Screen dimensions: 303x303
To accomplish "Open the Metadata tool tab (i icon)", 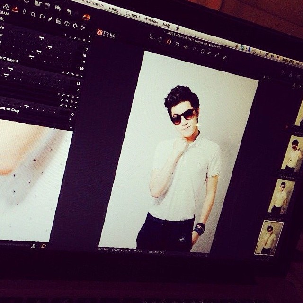I will [67, 24].
